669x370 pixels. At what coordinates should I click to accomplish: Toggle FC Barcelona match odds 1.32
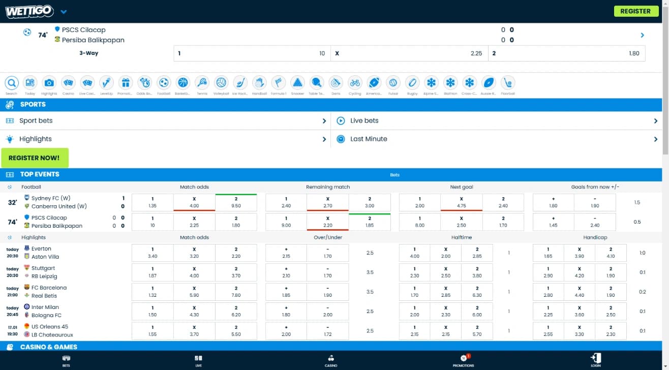click(153, 292)
